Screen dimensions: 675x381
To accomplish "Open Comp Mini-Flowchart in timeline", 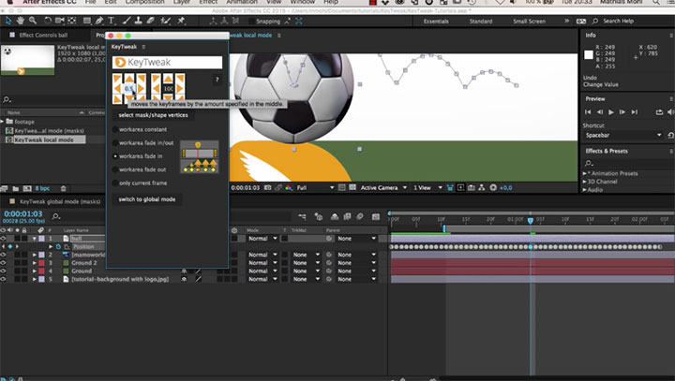I will tap(302, 217).
